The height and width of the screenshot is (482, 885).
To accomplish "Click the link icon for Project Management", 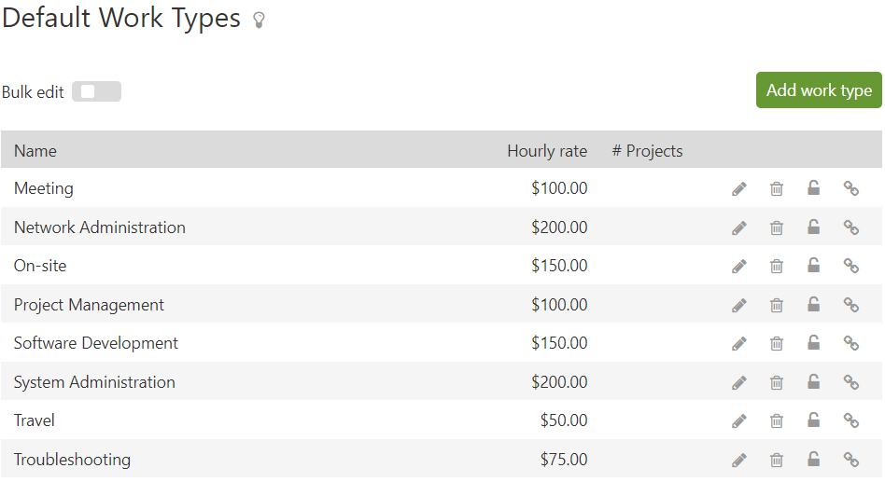I will (851, 305).
